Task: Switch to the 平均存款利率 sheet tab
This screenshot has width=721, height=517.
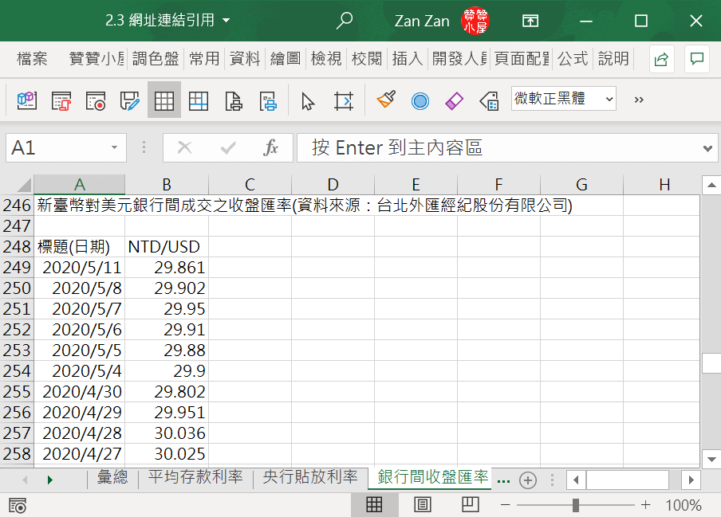Action: [195, 477]
